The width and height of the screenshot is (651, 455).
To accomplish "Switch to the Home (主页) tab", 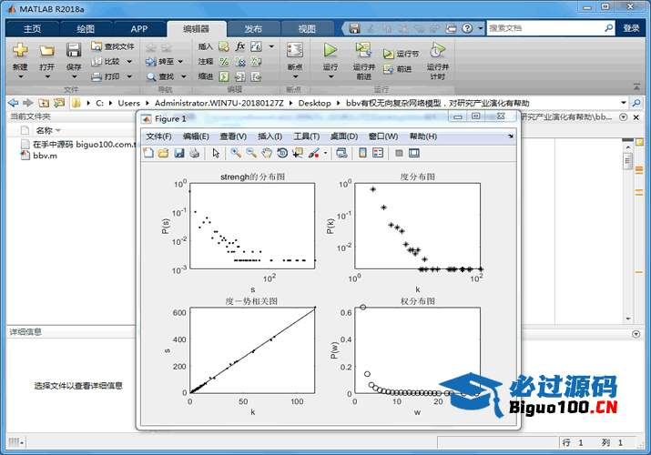I will pos(33,28).
